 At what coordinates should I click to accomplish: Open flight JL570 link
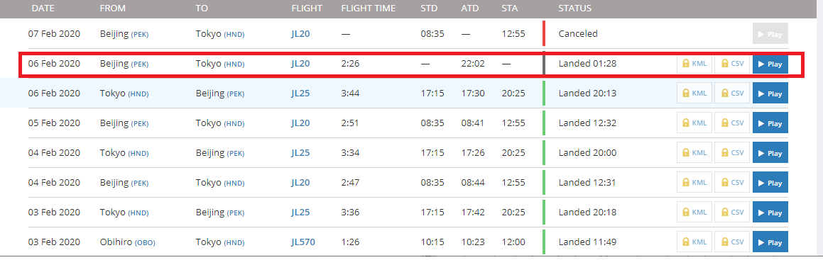(x=303, y=242)
